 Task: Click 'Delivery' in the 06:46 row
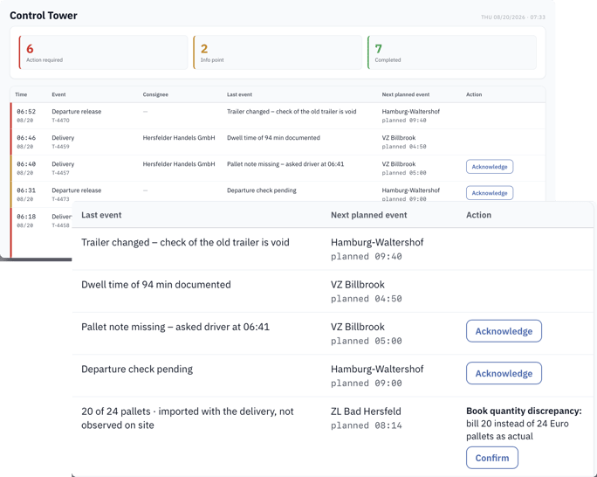[63, 138]
